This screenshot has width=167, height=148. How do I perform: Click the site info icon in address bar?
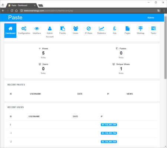pyautogui.click(x=22, y=11)
